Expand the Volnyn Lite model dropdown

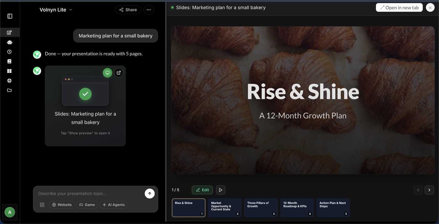(56, 10)
